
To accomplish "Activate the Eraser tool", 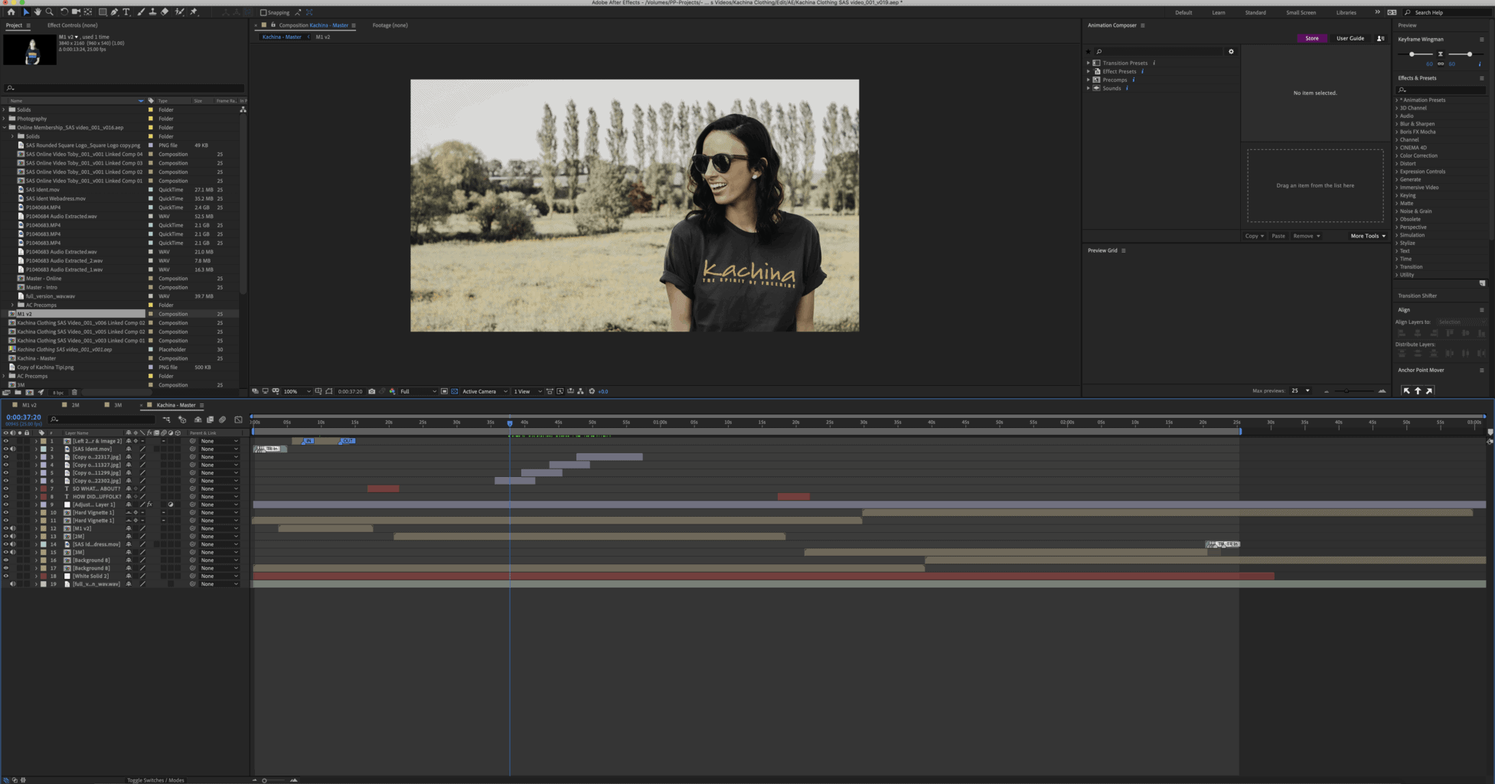I will pyautogui.click(x=165, y=12).
